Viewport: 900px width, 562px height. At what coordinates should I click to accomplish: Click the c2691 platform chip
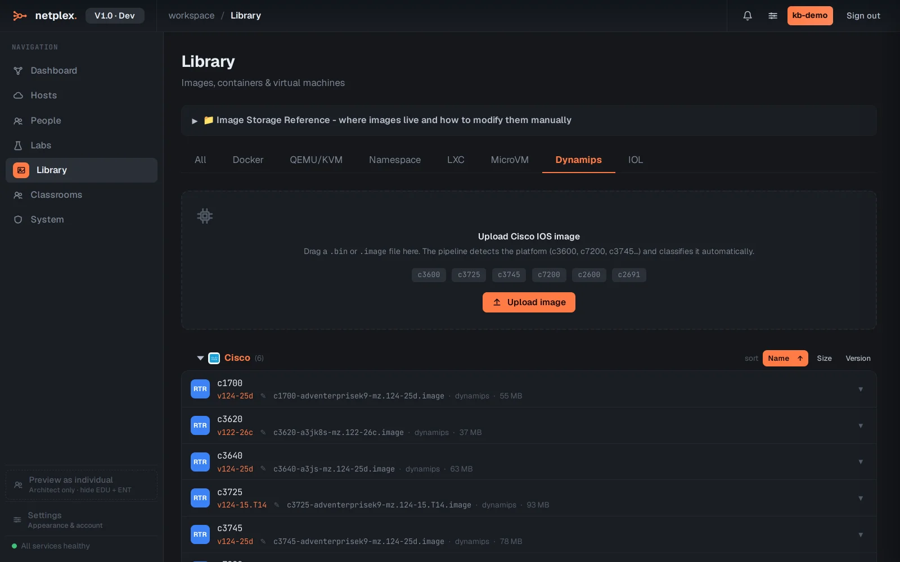tap(629, 275)
